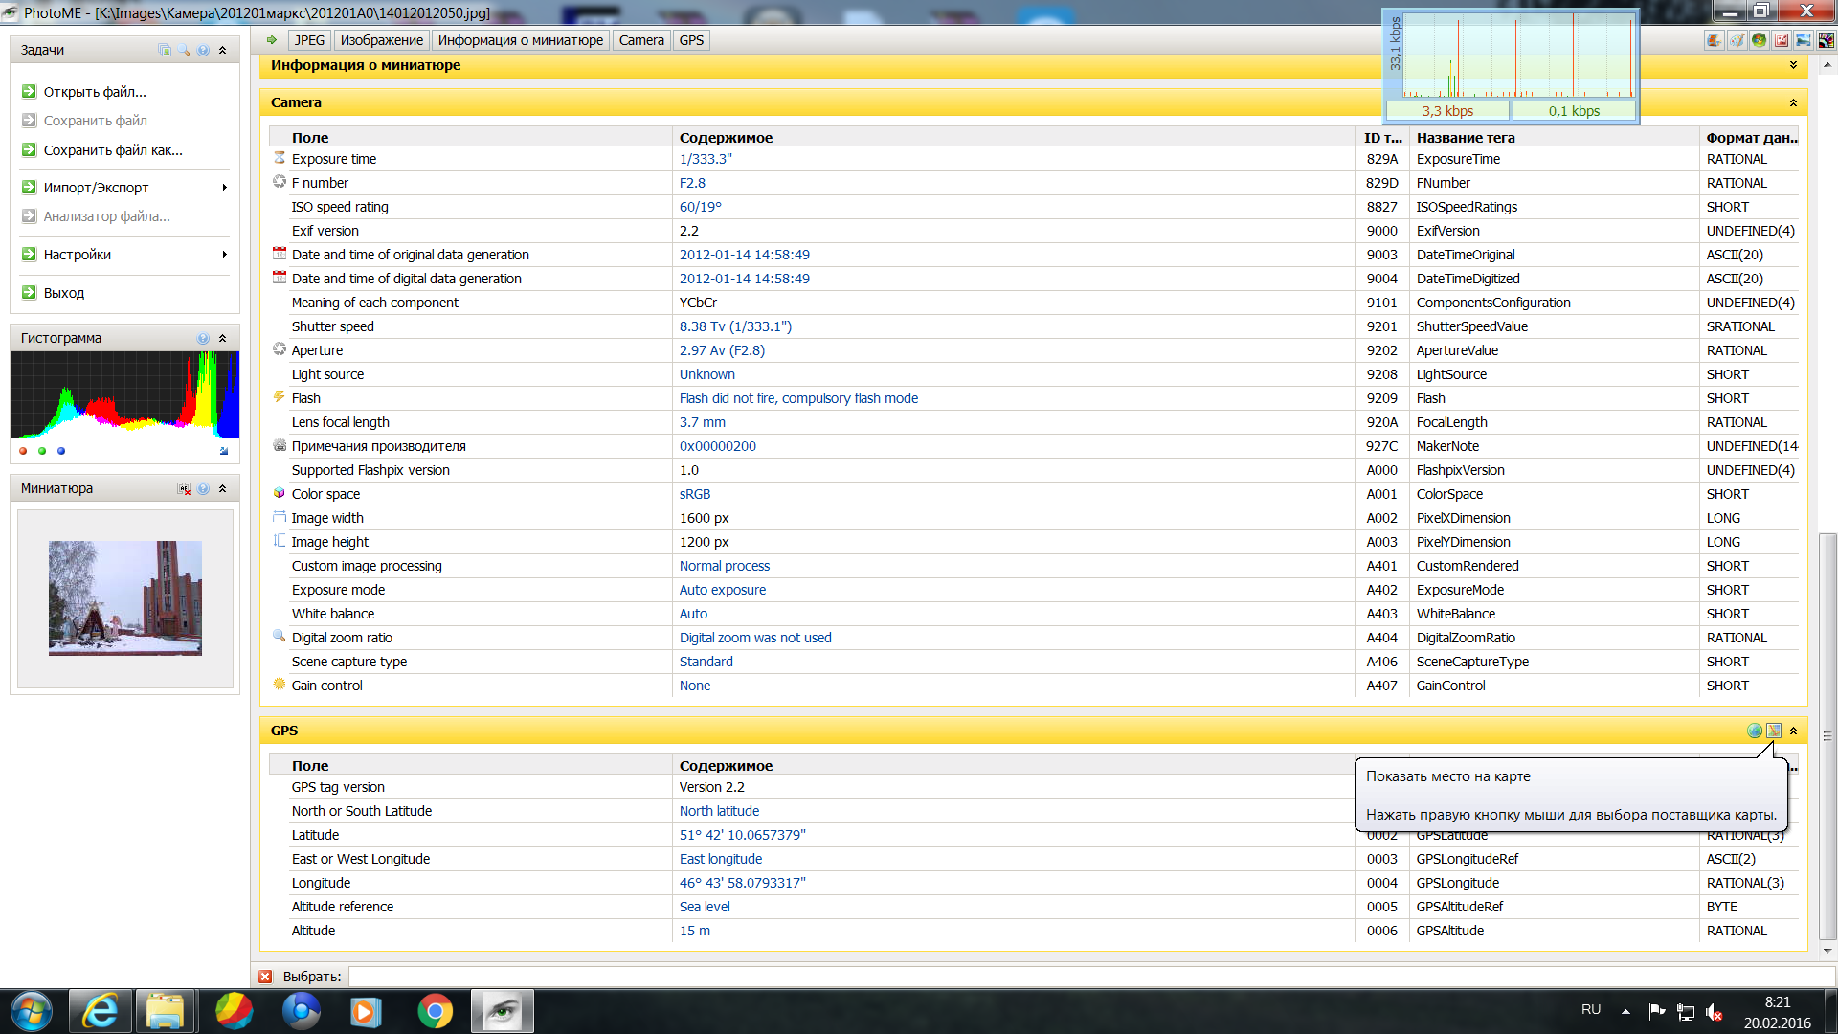
Task: Click the color chart icon at toolbar end
Action: (x=1827, y=40)
